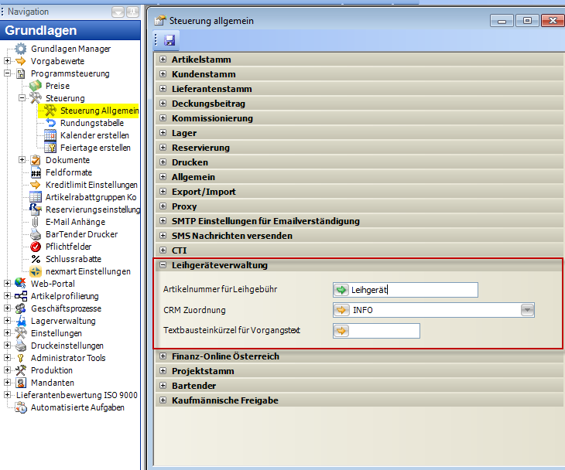The image size is (565, 470).
Task: Click green arrow beside Artikelnummer für Leihgebühr
Action: [341, 290]
